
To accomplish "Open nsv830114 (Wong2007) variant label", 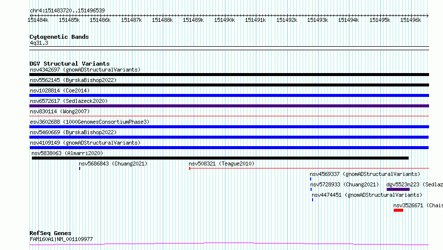I will (x=60, y=111).
